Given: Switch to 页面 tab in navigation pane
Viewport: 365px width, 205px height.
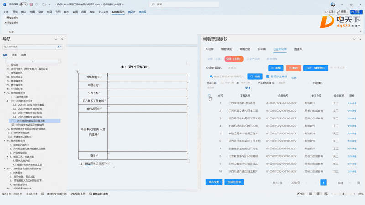Looking at the screenshot, I should [15, 55].
